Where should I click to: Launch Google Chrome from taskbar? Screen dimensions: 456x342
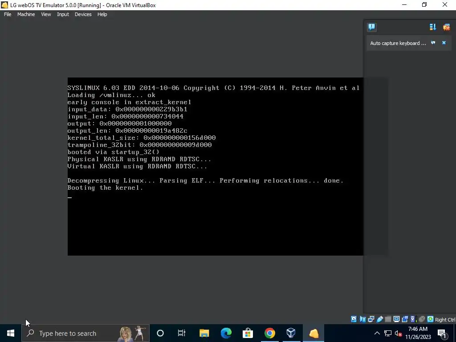269,333
